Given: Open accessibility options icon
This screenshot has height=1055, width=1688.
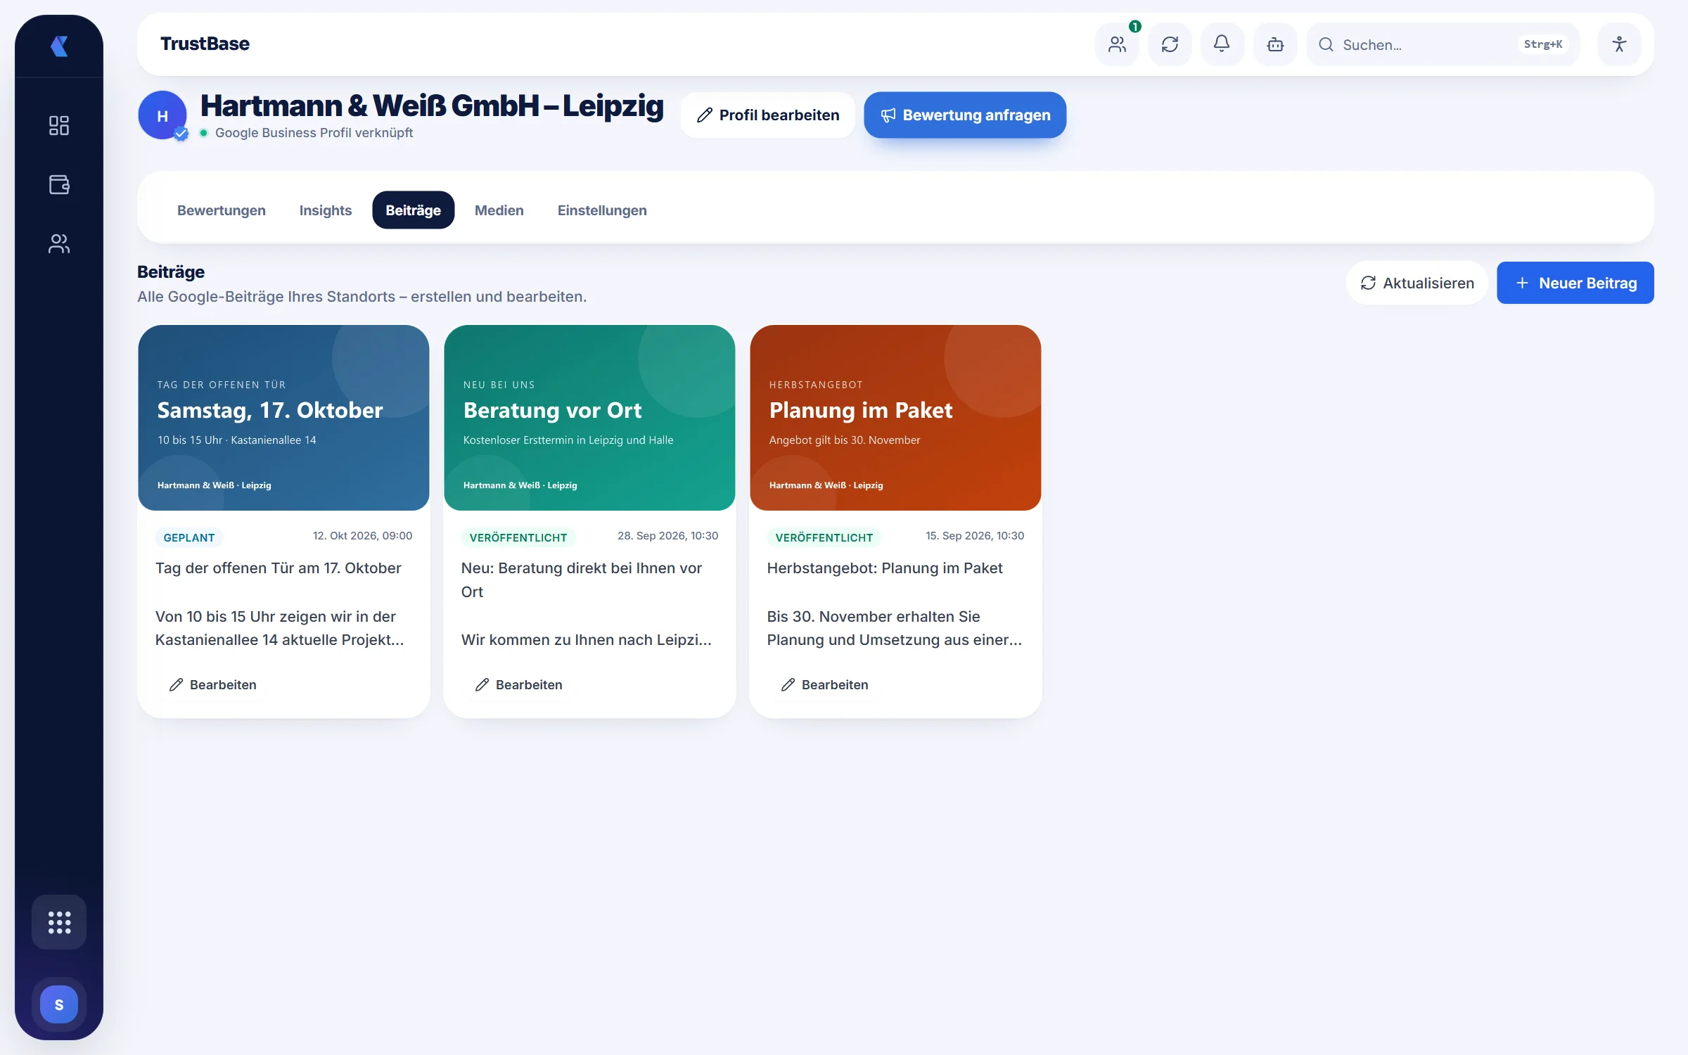Looking at the screenshot, I should pyautogui.click(x=1619, y=44).
